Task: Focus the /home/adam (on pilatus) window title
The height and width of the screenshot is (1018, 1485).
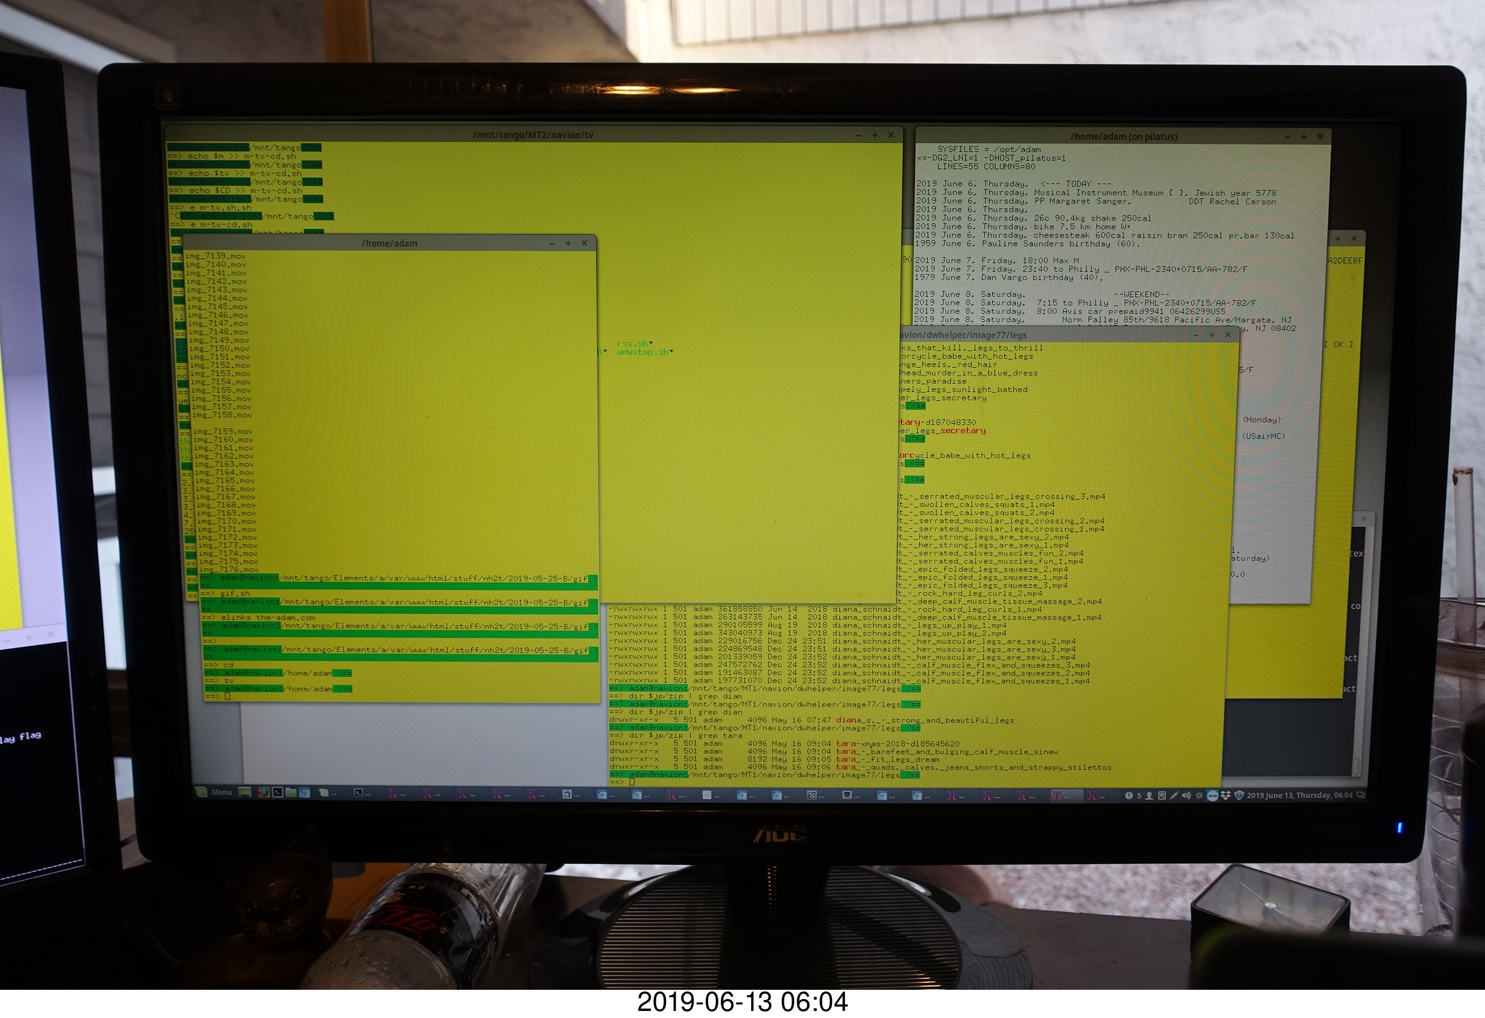Action: click(x=1124, y=137)
